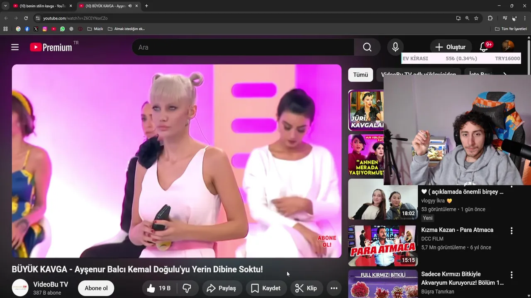This screenshot has width=531, height=298.
Task: Open the DCC FILM channel name
Action: 432,239
